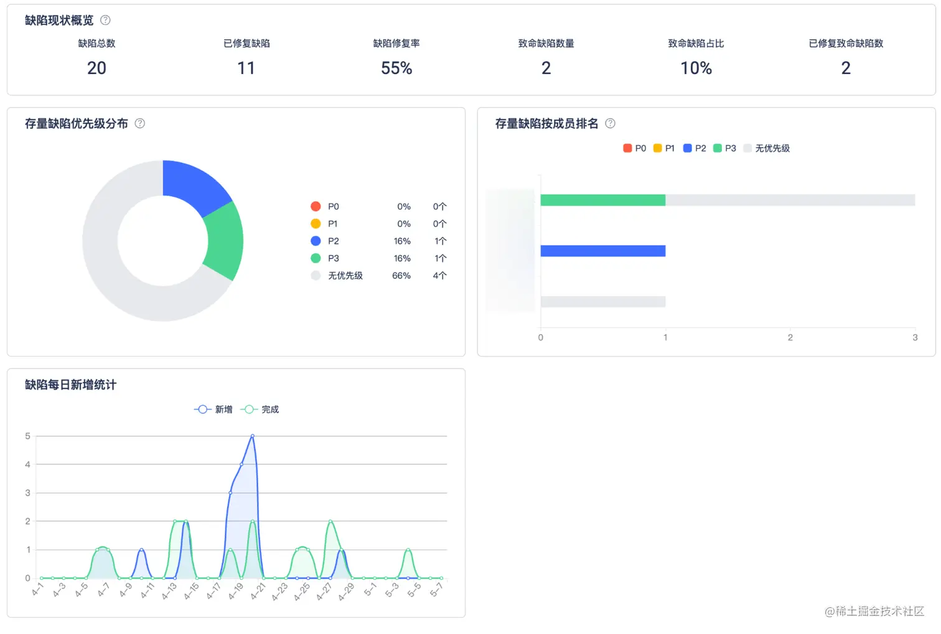This screenshot has width=941, height=634.
Task: Click the blue P2 bar in ranking chart
Action: pyautogui.click(x=603, y=251)
